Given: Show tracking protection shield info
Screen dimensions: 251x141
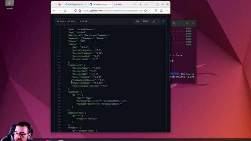Looking at the screenshot, I should point(76,11).
